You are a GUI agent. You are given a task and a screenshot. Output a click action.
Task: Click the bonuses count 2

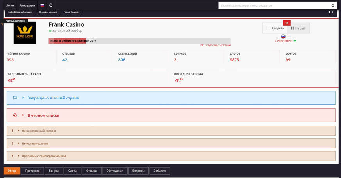tap(175, 60)
